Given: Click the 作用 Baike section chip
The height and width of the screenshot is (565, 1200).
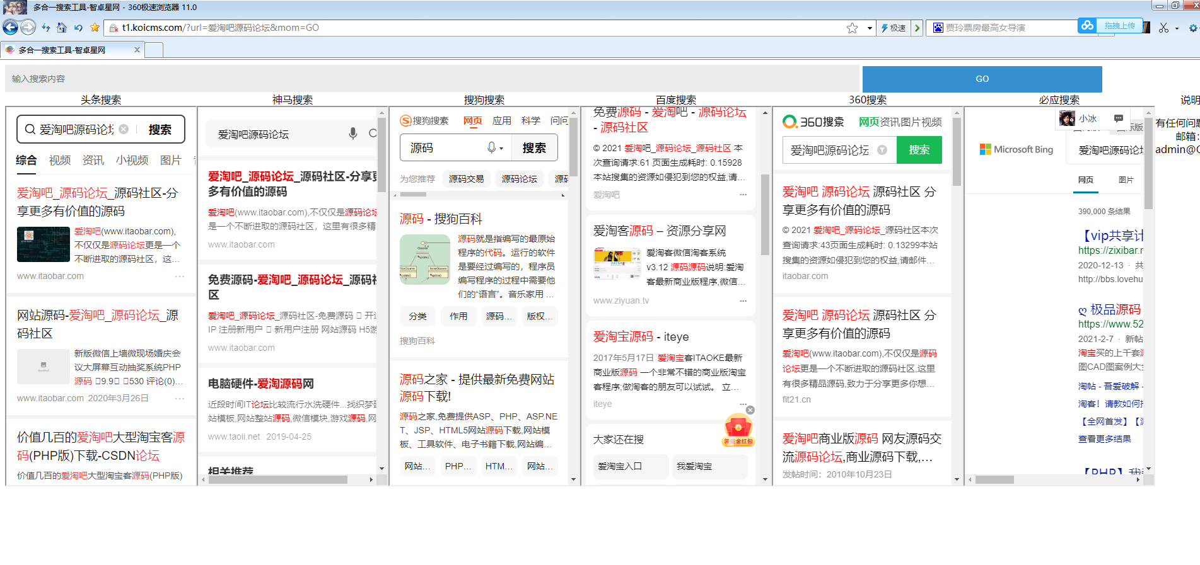Looking at the screenshot, I should click(x=458, y=316).
